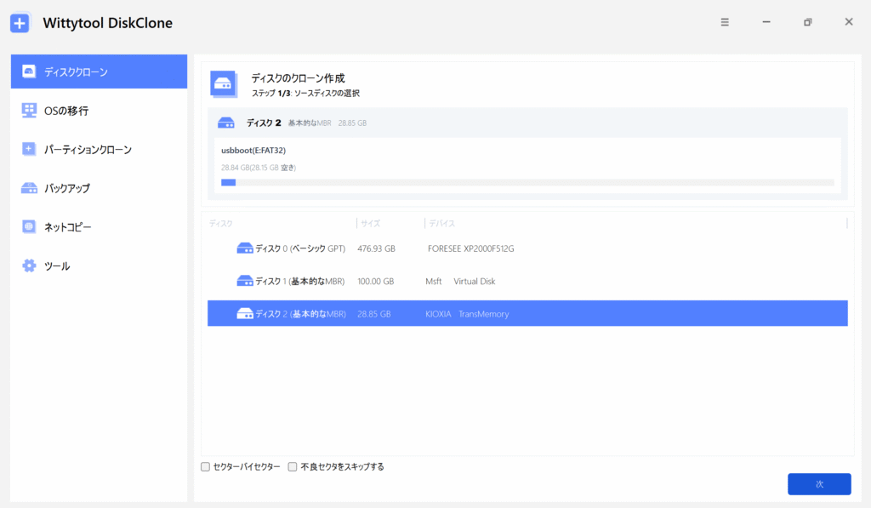Click the ディスク 1 drive icon in list
871x508 pixels.
click(x=244, y=282)
